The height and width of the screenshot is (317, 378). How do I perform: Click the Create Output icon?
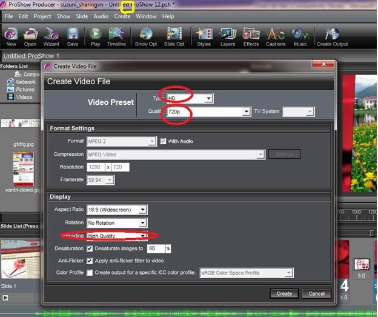pyautogui.click(x=332, y=35)
